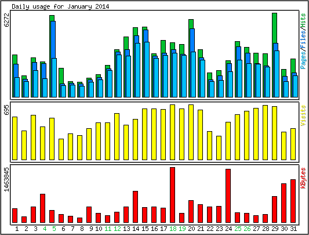
Task: Click day label '1' on the axis
Action: click(x=17, y=229)
